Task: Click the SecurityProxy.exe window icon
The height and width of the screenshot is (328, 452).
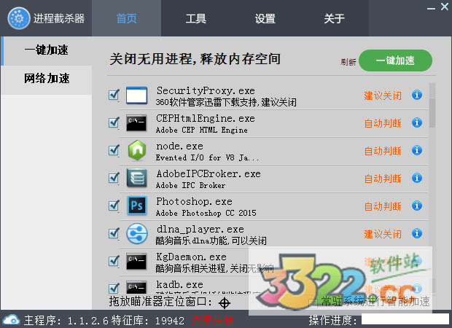Action: coord(136,95)
